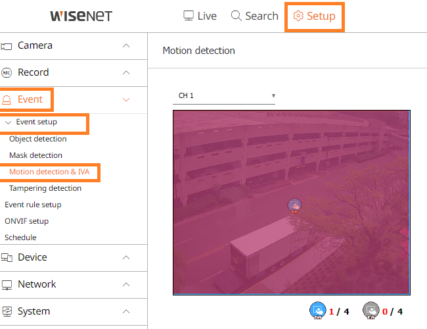Expand the Device section chevron
This screenshot has width=427, height=329.
126,257
